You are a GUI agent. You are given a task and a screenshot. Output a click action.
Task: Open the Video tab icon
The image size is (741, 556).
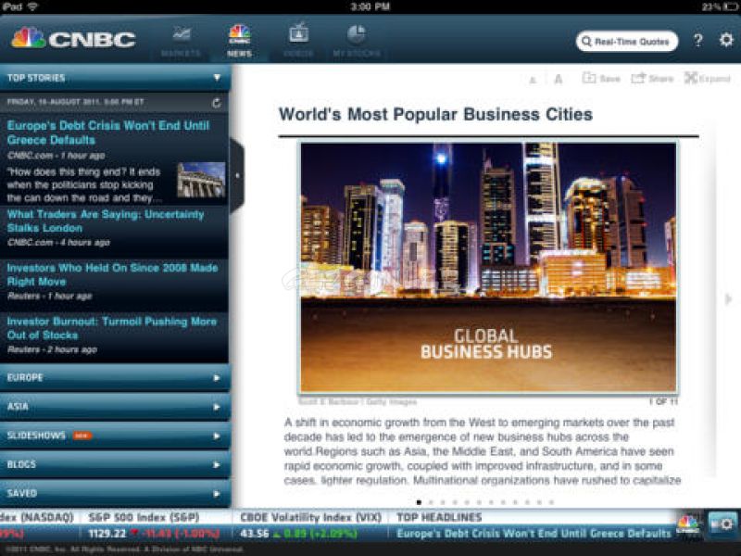tap(298, 33)
